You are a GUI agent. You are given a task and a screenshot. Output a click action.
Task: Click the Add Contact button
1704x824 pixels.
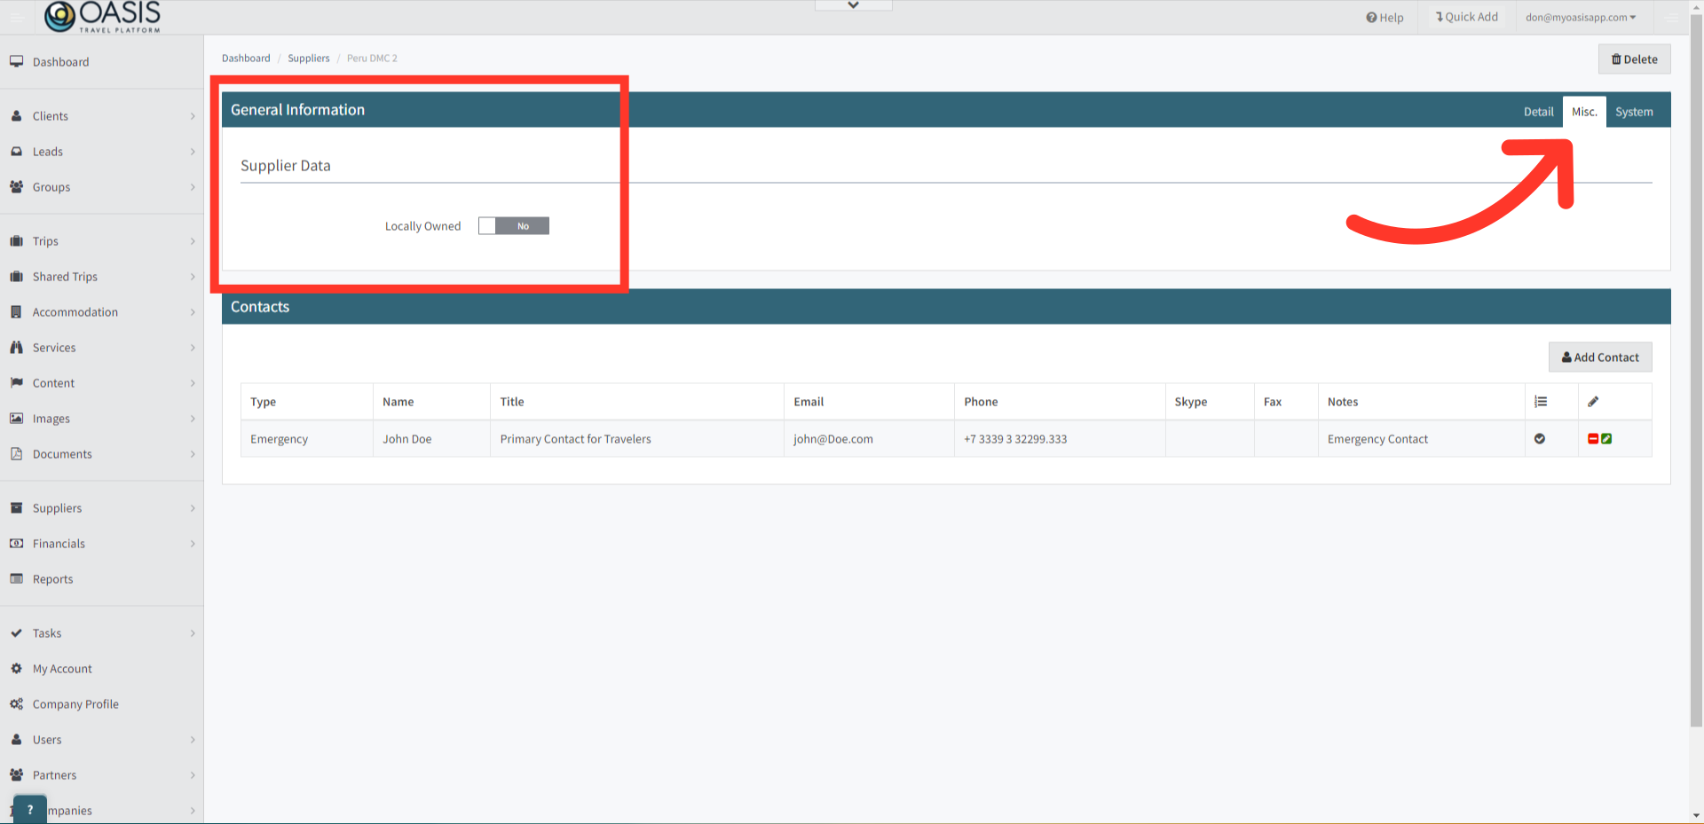point(1600,357)
